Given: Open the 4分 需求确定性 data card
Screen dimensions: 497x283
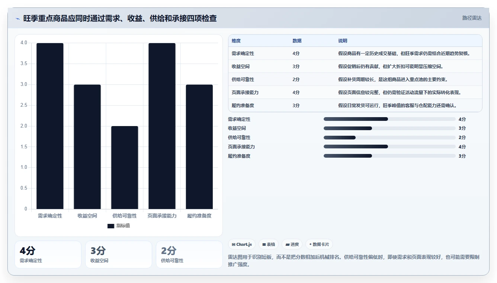Looking at the screenshot, I should [48, 254].
